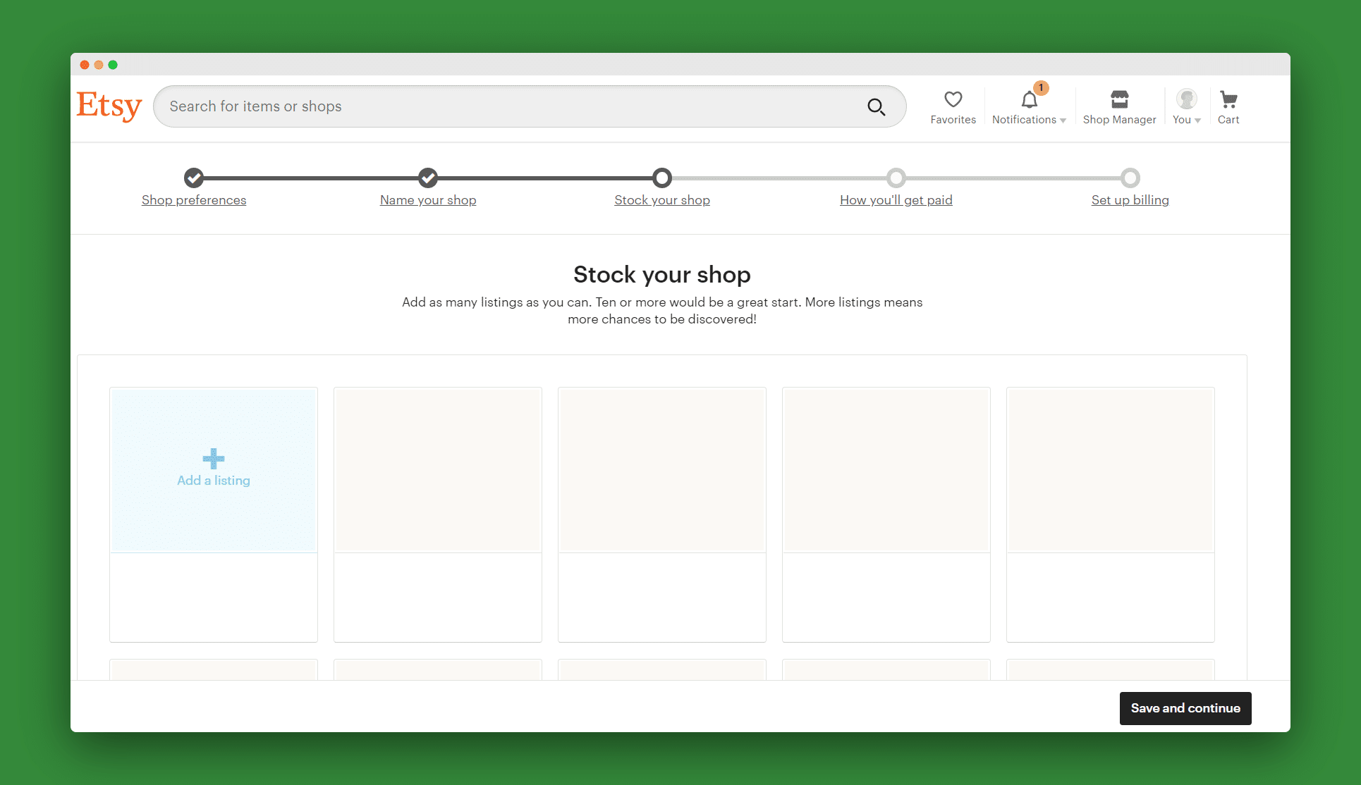Open Set up billing step
The width and height of the screenshot is (1361, 785).
pos(1130,200)
